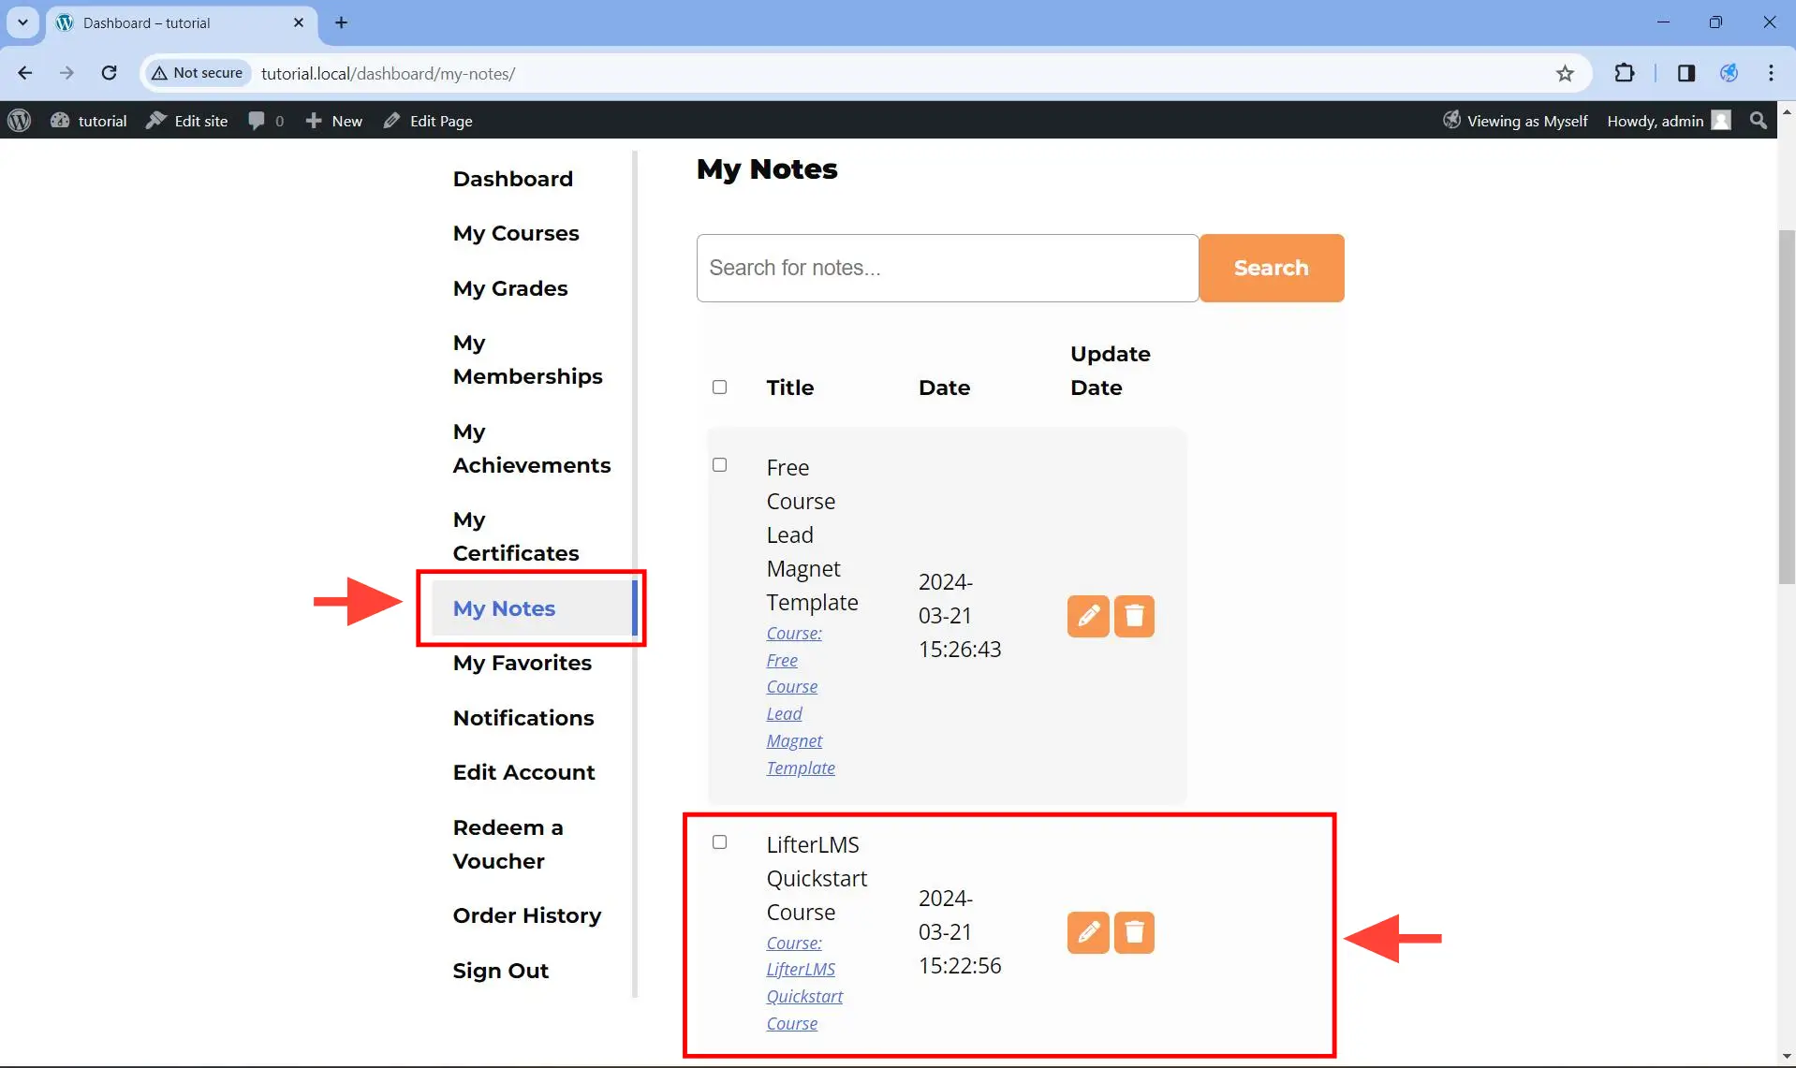Close the Dashboard – tutorial tab
This screenshot has height=1068, width=1796.
point(299,22)
